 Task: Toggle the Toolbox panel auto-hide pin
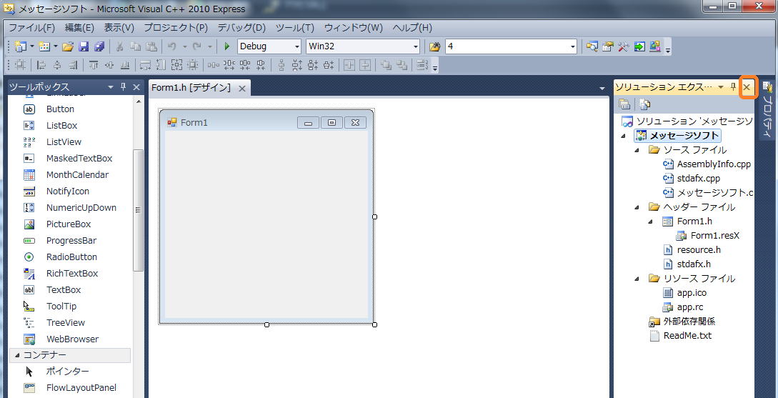pyautogui.click(x=124, y=87)
